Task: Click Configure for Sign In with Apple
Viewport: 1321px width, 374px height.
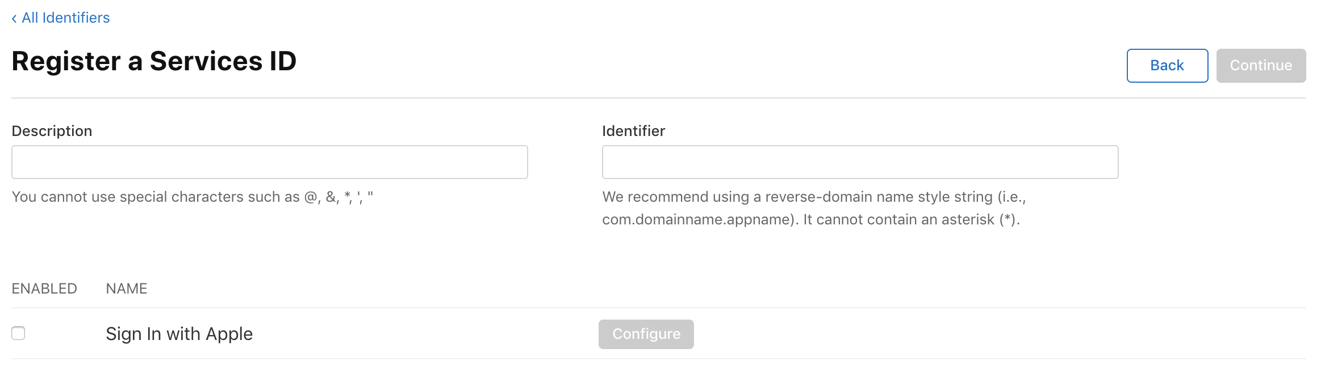Action: pyautogui.click(x=646, y=334)
